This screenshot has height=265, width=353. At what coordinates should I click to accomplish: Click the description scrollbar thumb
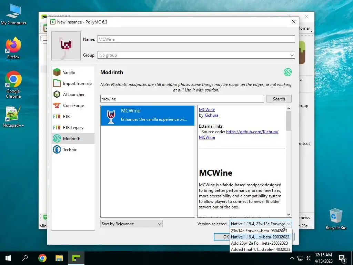tap(289, 121)
